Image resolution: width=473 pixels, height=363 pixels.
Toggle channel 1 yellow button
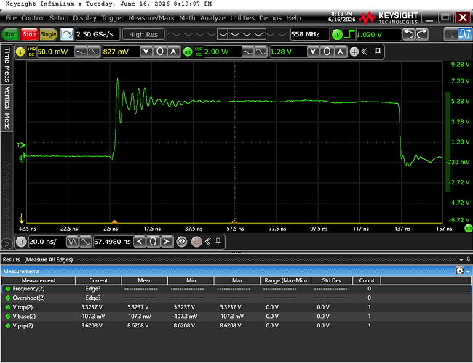[x=20, y=52]
